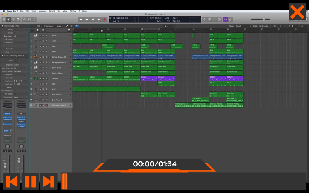
Task: Solo the RIDE track
Action: (x=43, y=52)
